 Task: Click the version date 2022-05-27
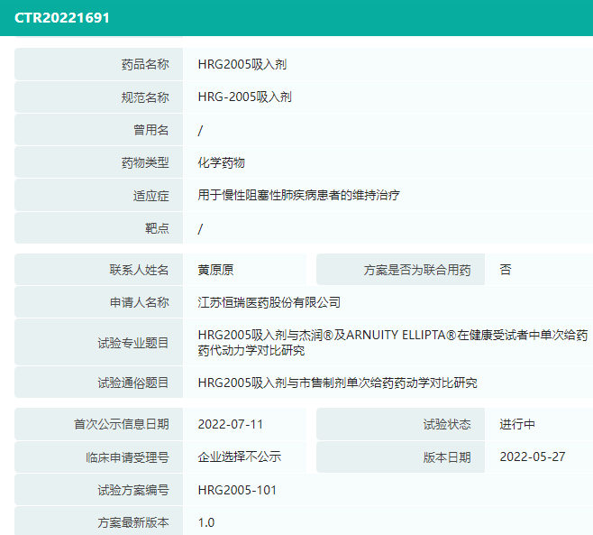point(532,457)
